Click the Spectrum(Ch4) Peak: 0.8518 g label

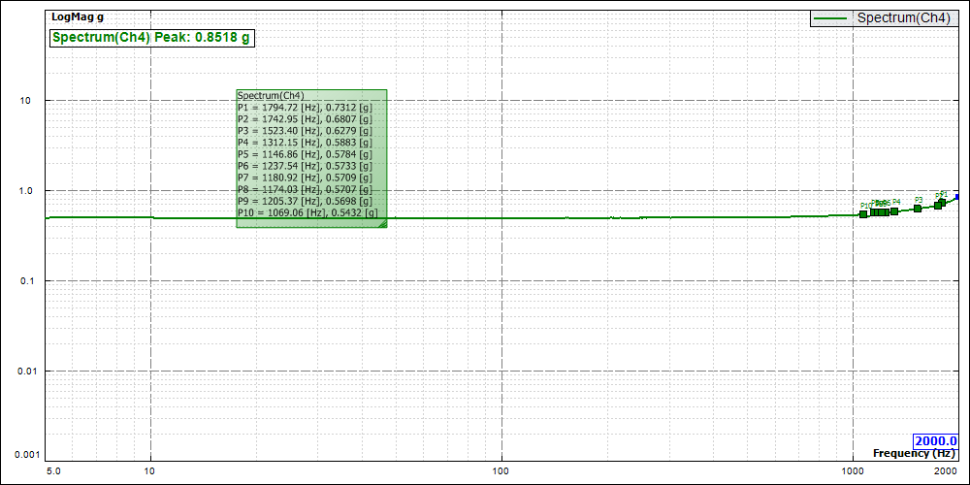click(150, 38)
